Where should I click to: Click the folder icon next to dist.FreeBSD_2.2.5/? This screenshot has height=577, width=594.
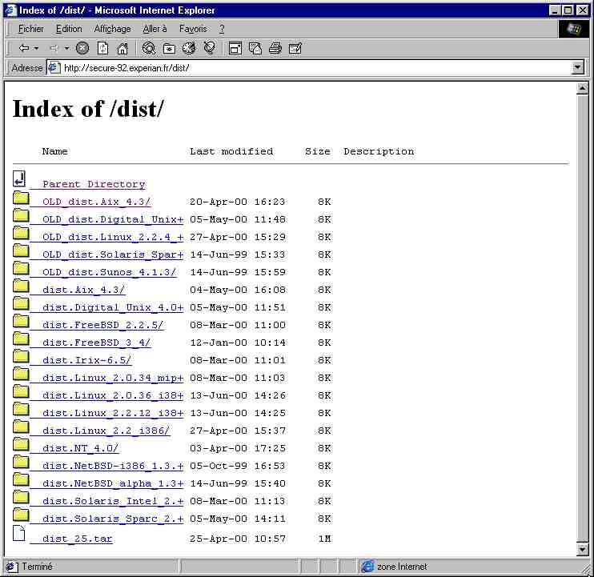(21, 321)
